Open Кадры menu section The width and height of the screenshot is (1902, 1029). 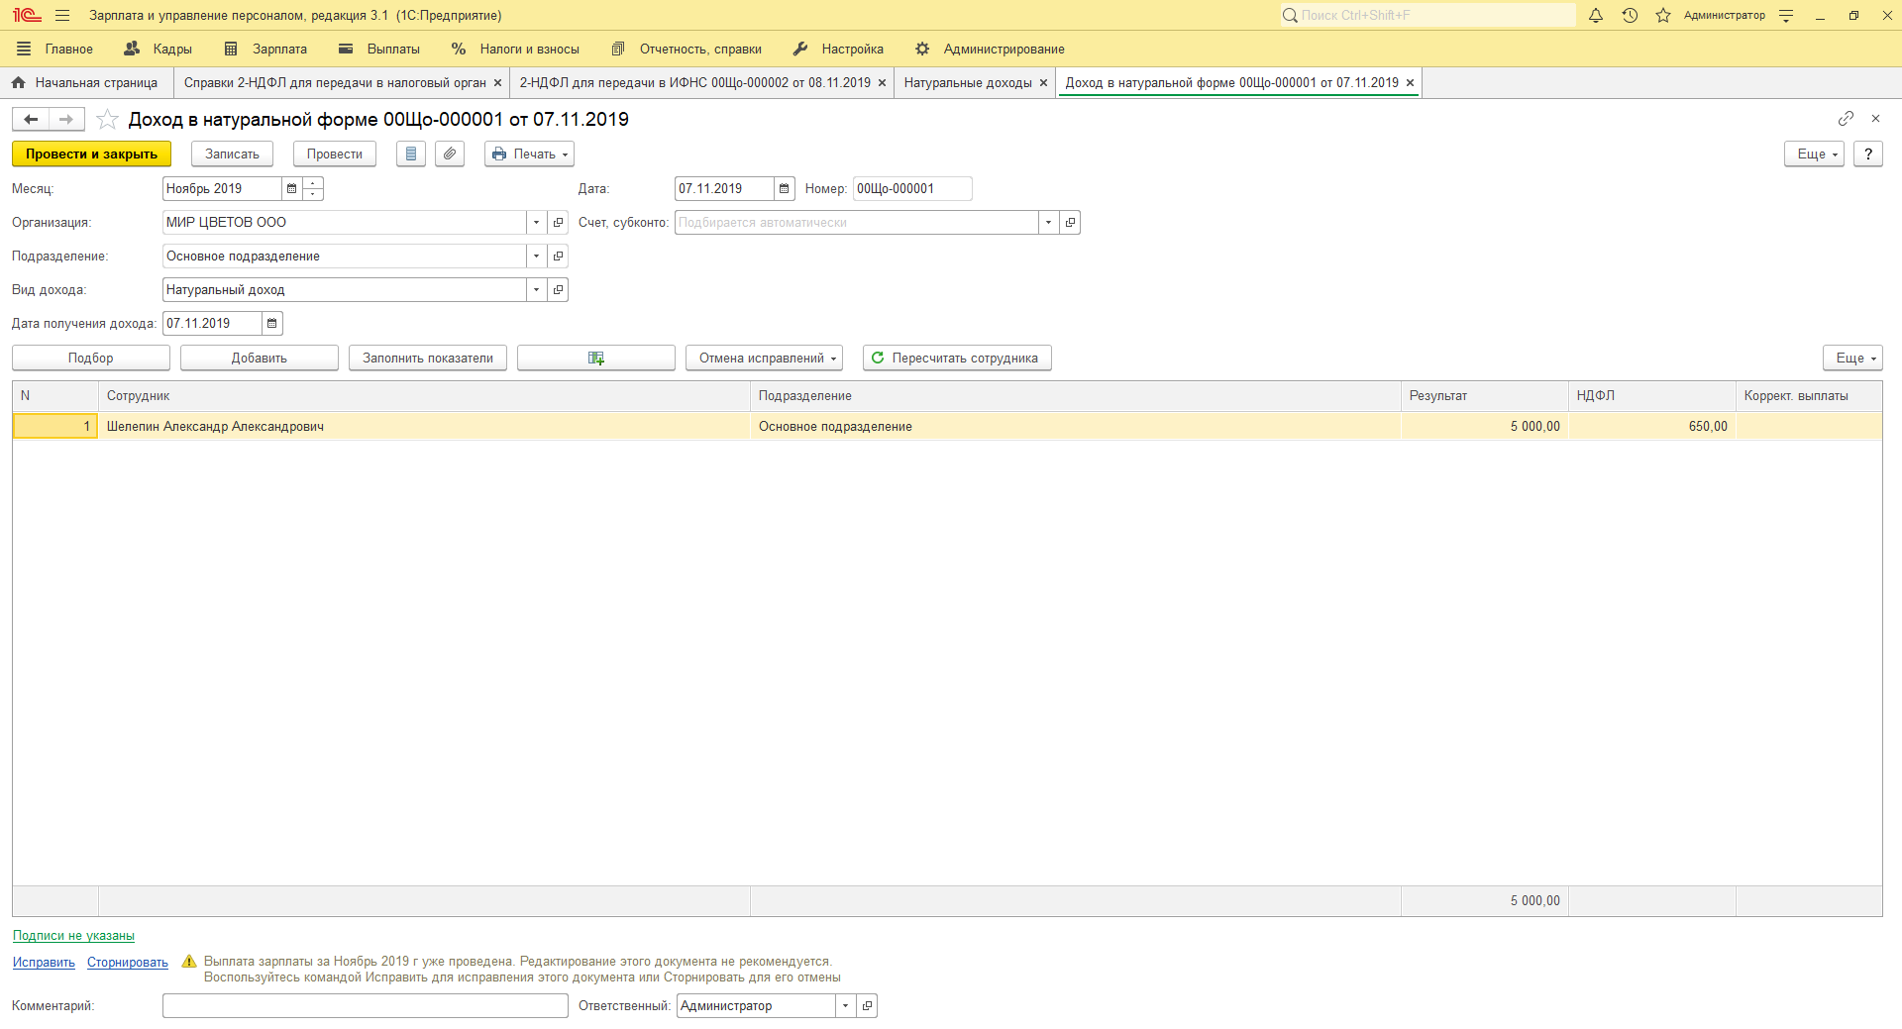pyautogui.click(x=158, y=49)
